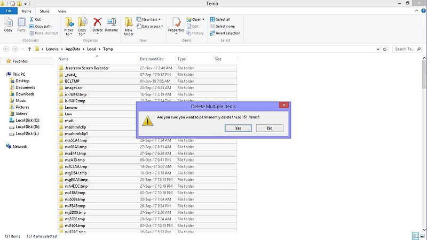The width and height of the screenshot is (427, 240).
Task: Close the Delete Multiple Items dialog
Action: coord(284,105)
